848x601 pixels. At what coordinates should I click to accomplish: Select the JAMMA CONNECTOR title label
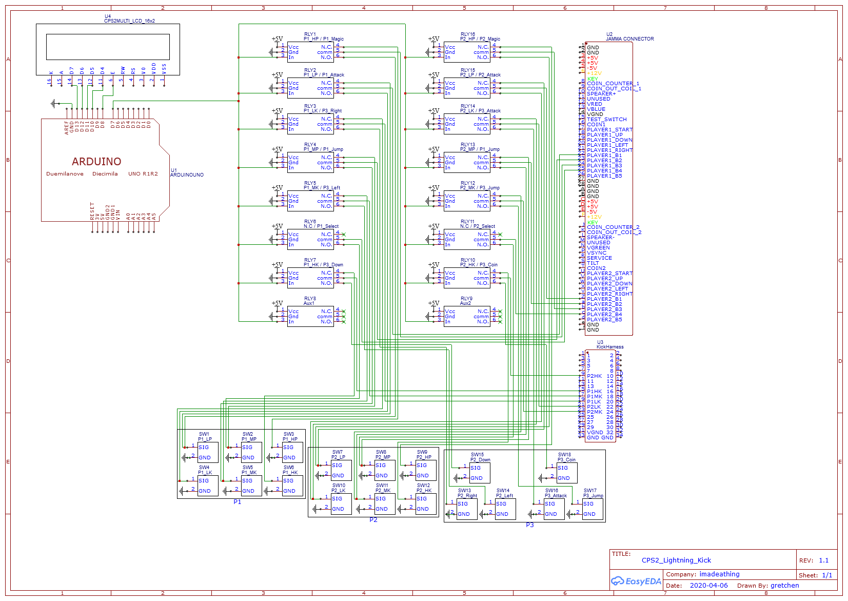click(x=630, y=39)
